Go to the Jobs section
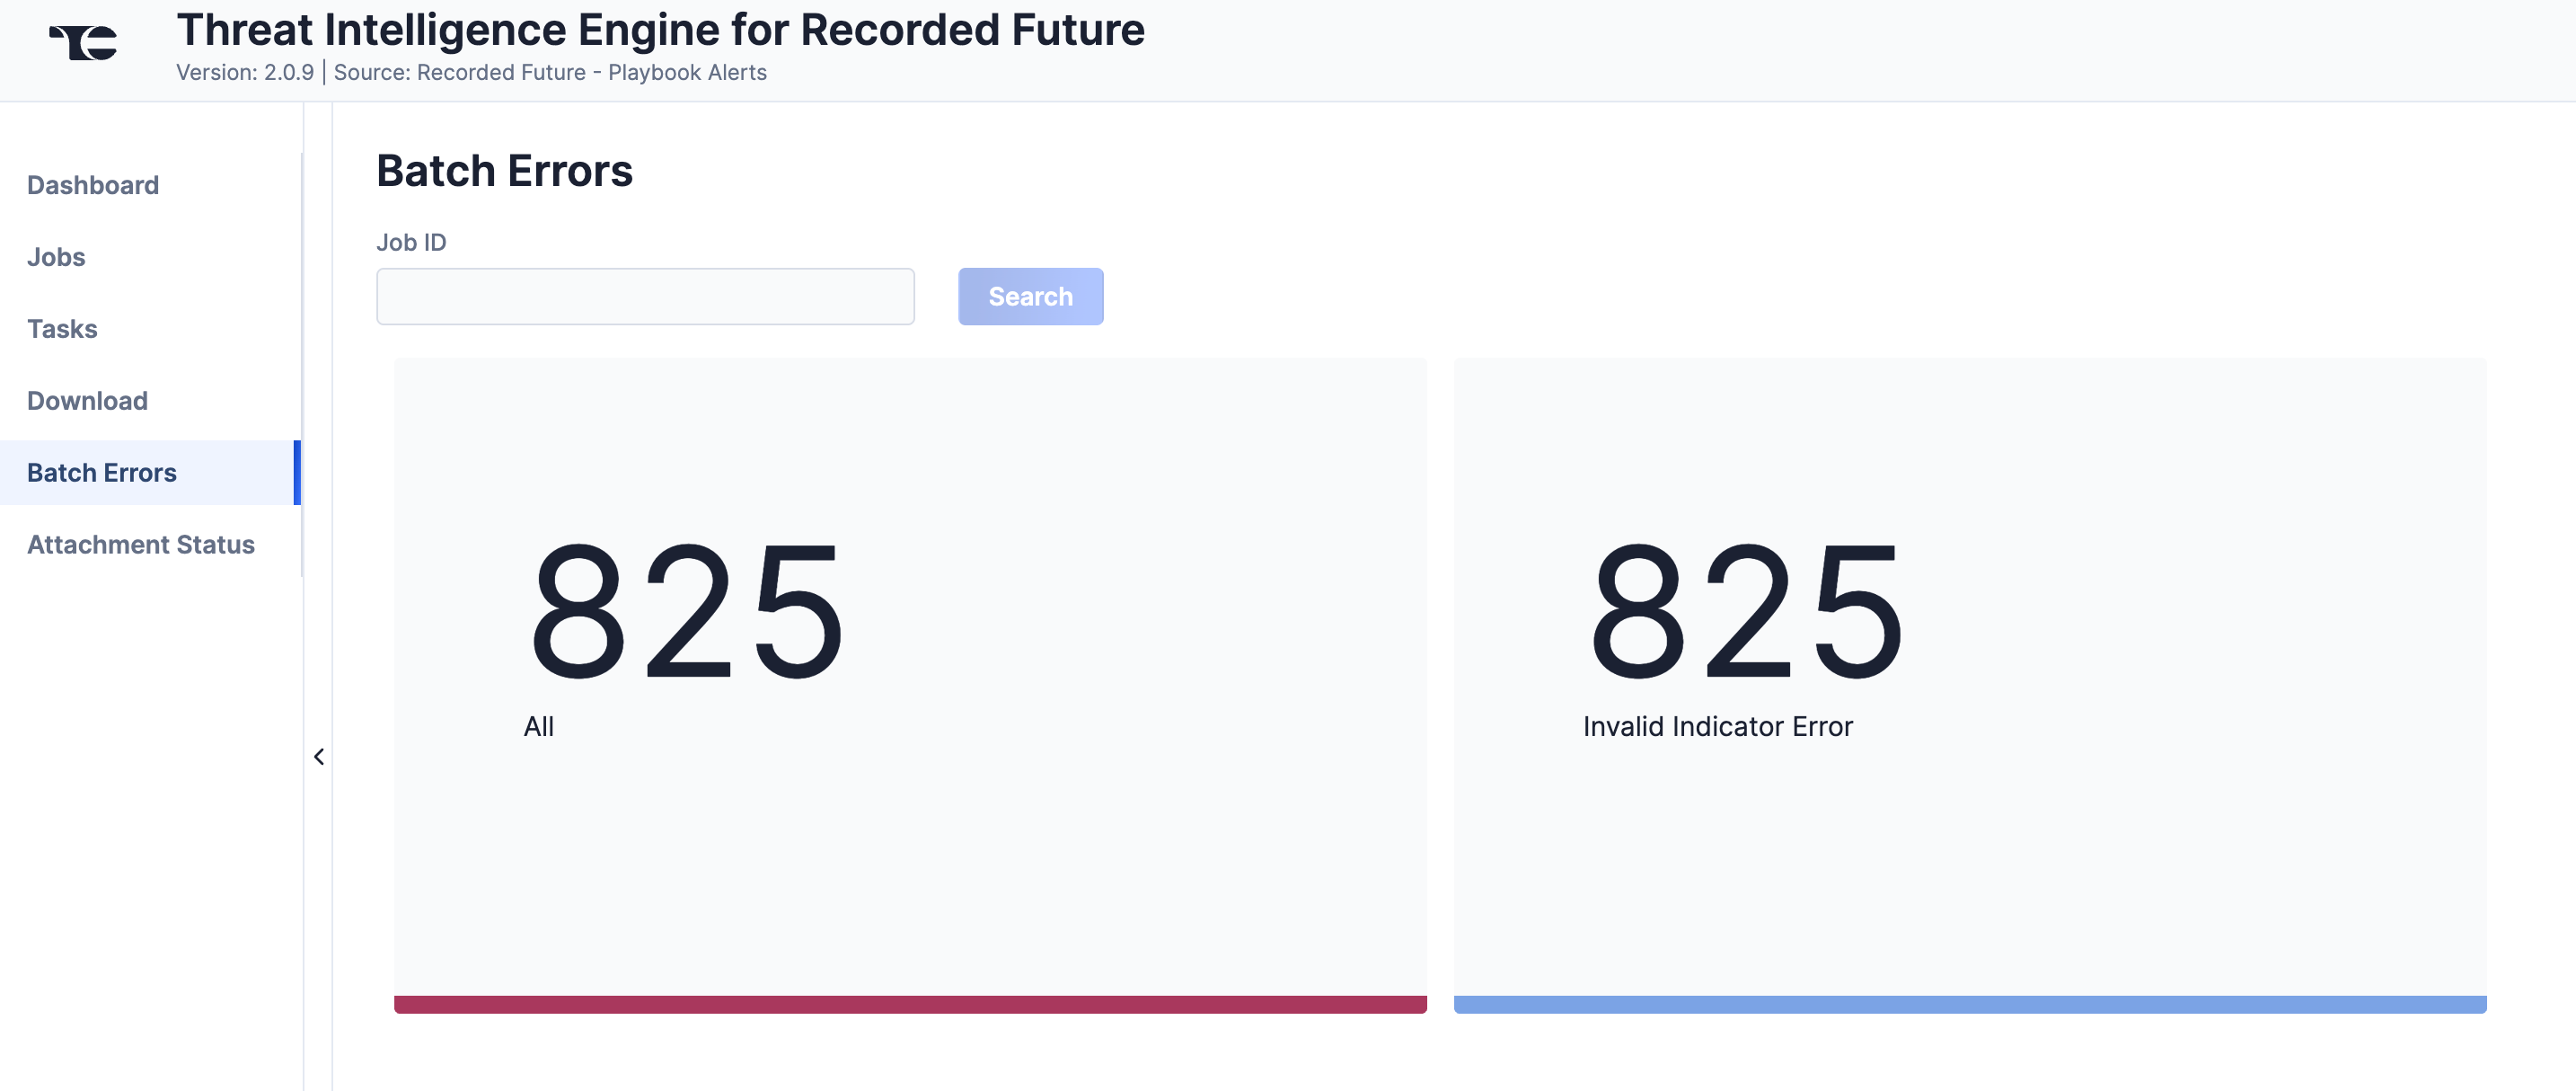Screen dimensions: 2576x1091 56,257
